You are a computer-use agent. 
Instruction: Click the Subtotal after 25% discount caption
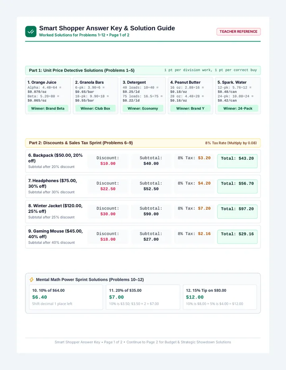(x=51, y=217)
